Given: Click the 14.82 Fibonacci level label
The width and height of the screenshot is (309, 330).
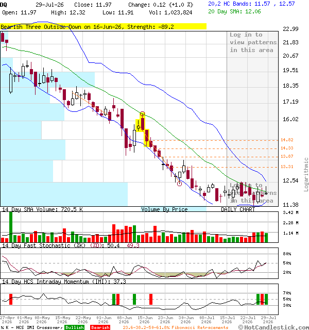Looking at the screenshot, I should pos(287,140).
